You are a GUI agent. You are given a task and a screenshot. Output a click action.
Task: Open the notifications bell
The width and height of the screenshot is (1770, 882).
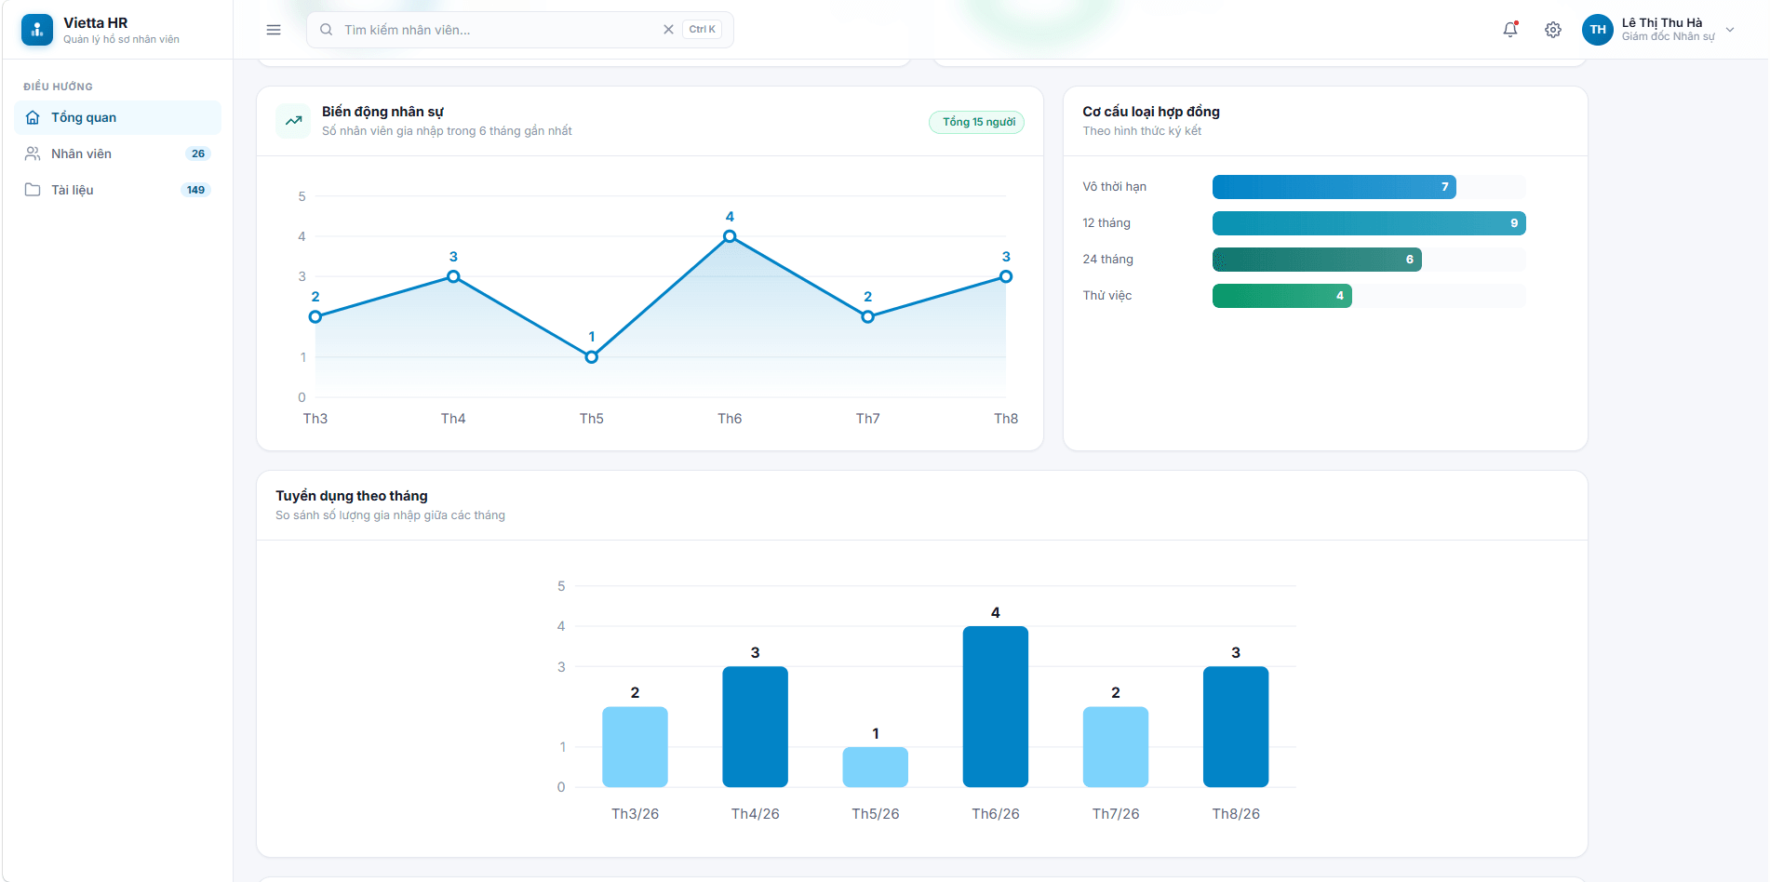pyautogui.click(x=1510, y=30)
